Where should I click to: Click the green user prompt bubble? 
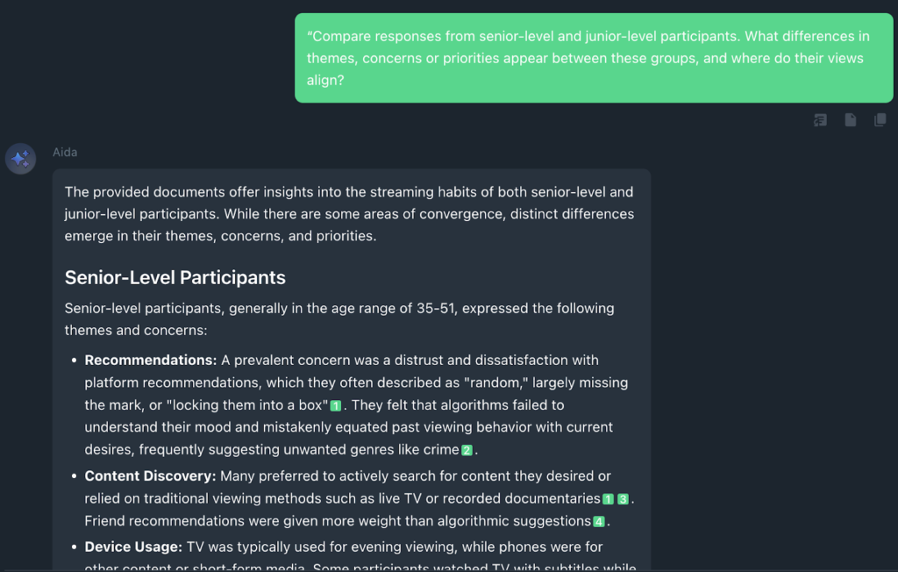[x=593, y=58]
